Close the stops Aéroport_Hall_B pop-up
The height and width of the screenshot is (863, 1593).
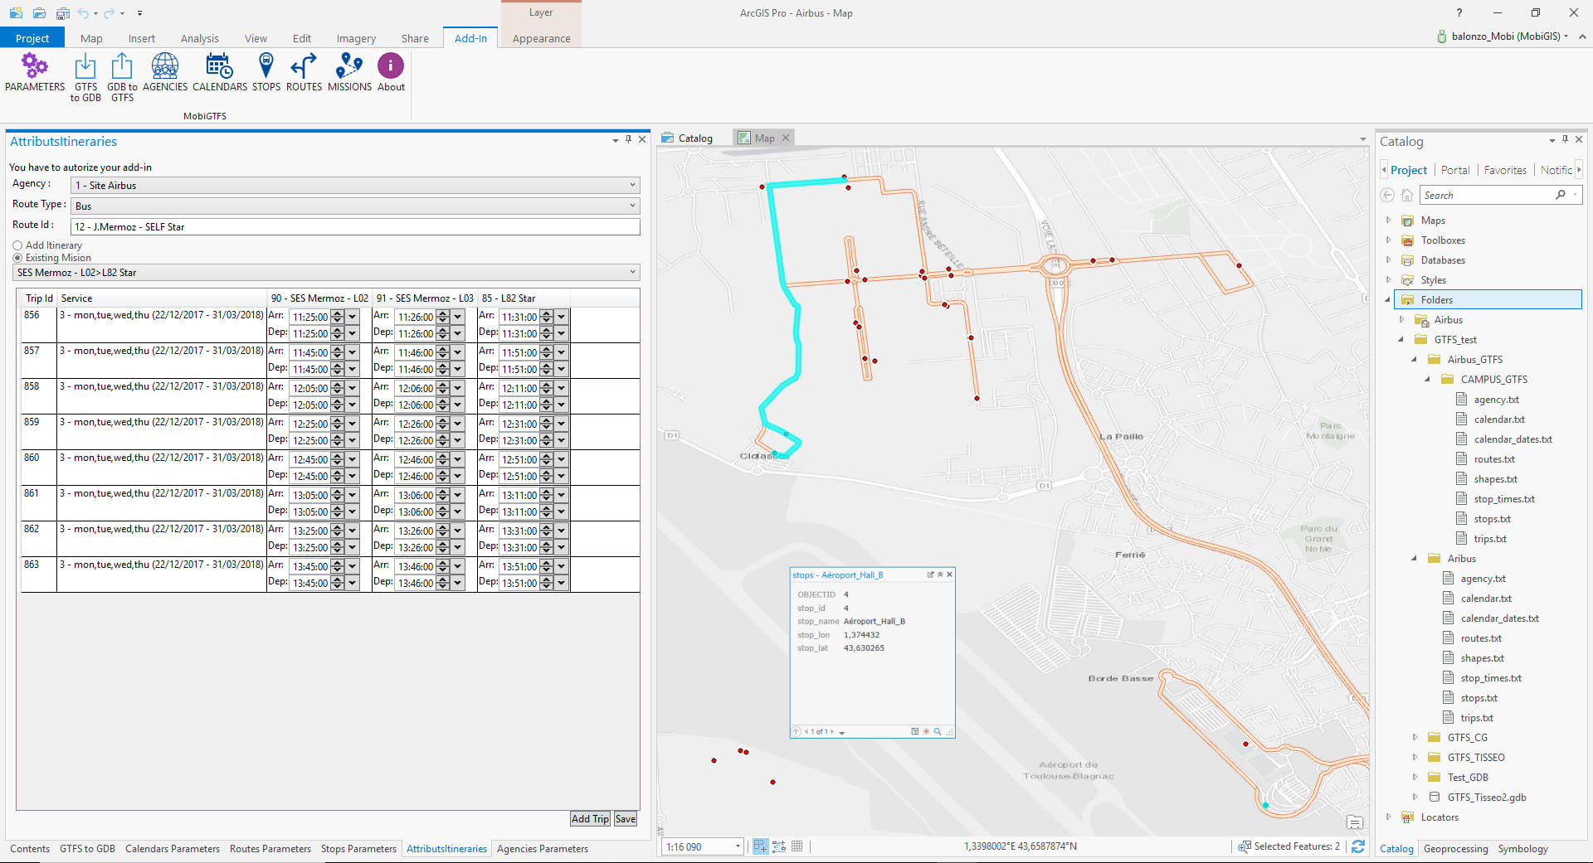(950, 575)
